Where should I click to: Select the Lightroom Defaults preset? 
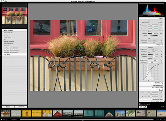click(x=14, y=44)
